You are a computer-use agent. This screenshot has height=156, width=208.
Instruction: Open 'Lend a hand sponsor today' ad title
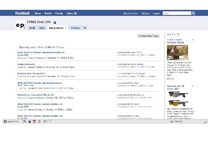click(x=176, y=41)
